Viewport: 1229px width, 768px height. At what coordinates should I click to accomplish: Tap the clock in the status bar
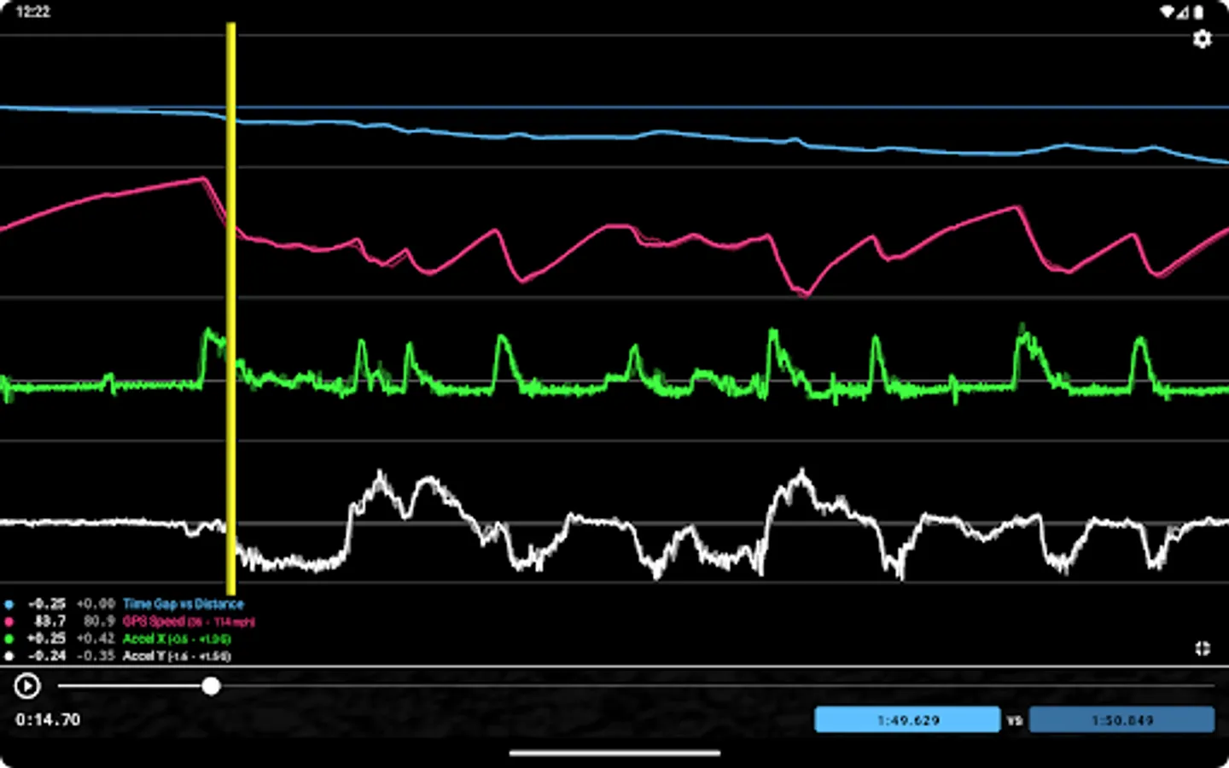34,12
